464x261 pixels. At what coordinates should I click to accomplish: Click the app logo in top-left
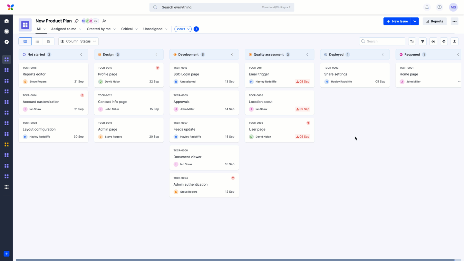(10, 7)
